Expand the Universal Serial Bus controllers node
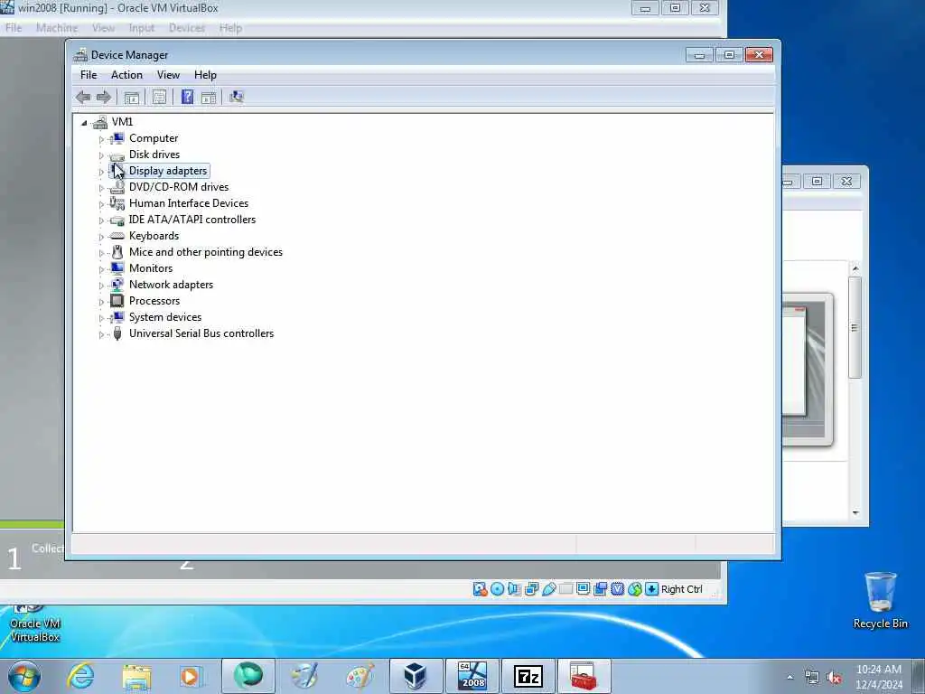Screen dimensions: 925x694 [101, 334]
